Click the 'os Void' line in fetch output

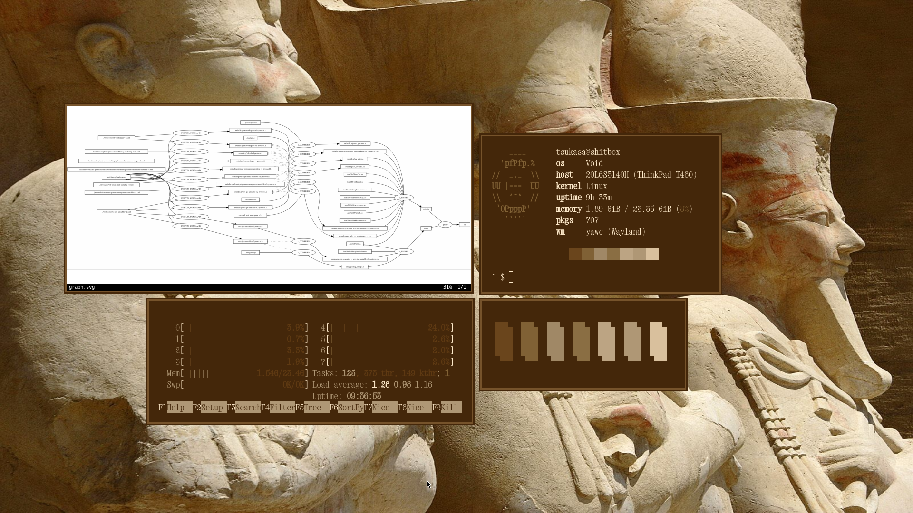(x=579, y=163)
